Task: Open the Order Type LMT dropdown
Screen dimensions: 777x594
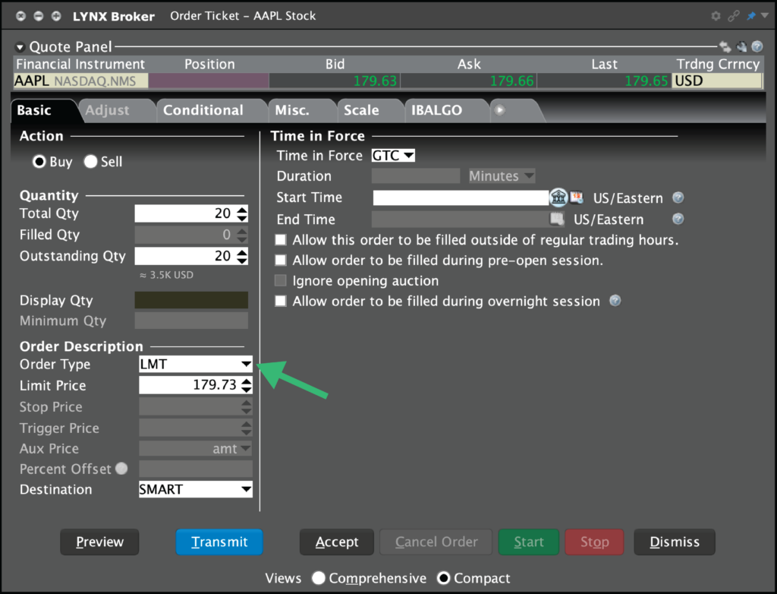Action: tap(196, 365)
